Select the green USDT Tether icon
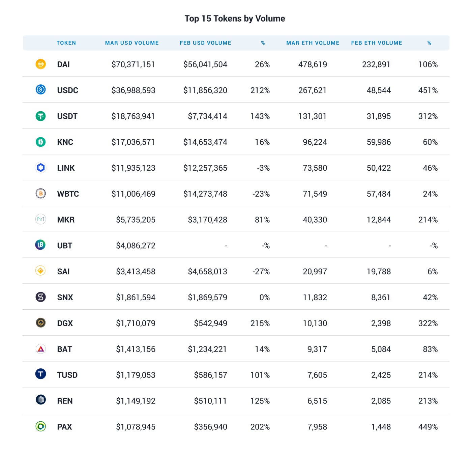This screenshot has height=451, width=472. [40, 116]
